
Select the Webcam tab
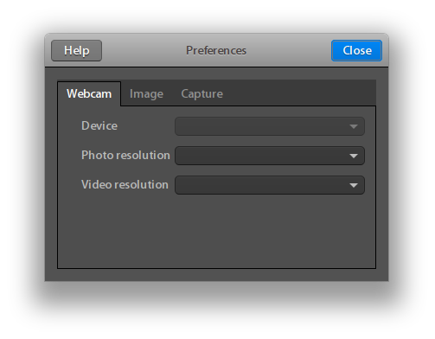pos(89,94)
